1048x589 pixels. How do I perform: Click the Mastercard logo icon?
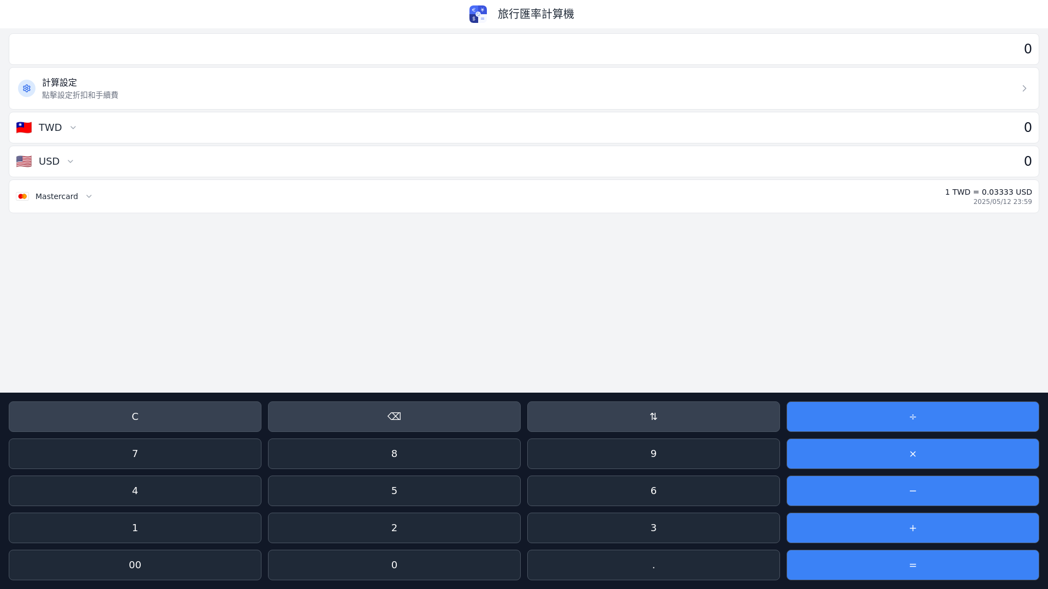coord(22,196)
